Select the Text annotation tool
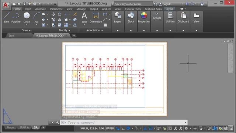 tap(84, 18)
